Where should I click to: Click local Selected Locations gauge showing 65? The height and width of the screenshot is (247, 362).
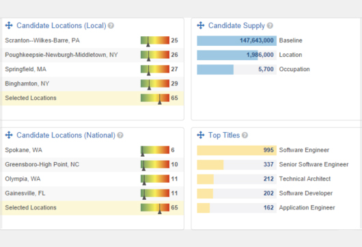[x=155, y=98]
